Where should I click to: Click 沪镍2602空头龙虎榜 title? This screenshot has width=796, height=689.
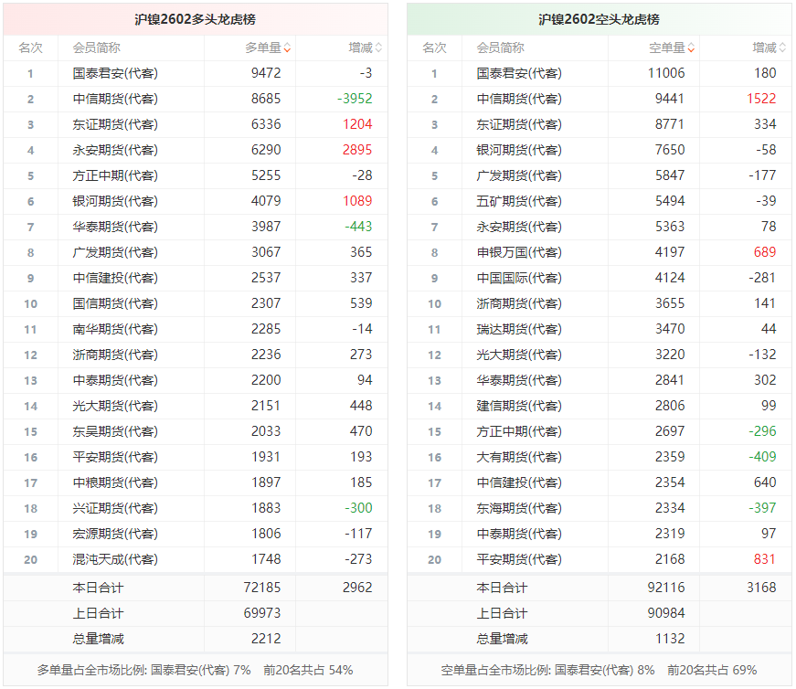599,19
